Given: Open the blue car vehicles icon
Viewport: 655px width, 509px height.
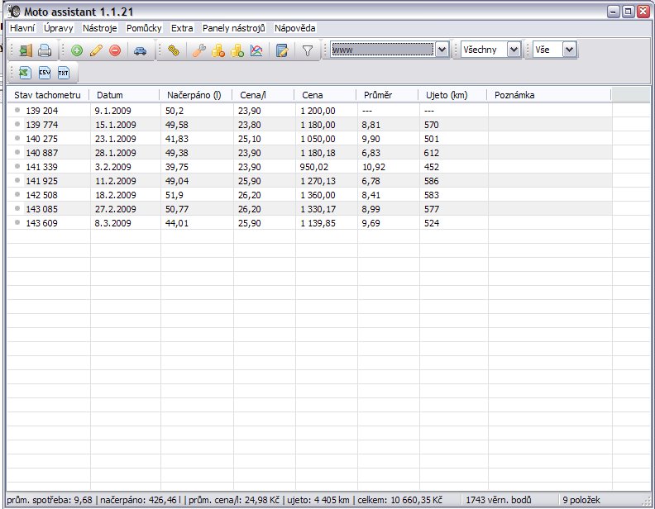Looking at the screenshot, I should point(140,50).
